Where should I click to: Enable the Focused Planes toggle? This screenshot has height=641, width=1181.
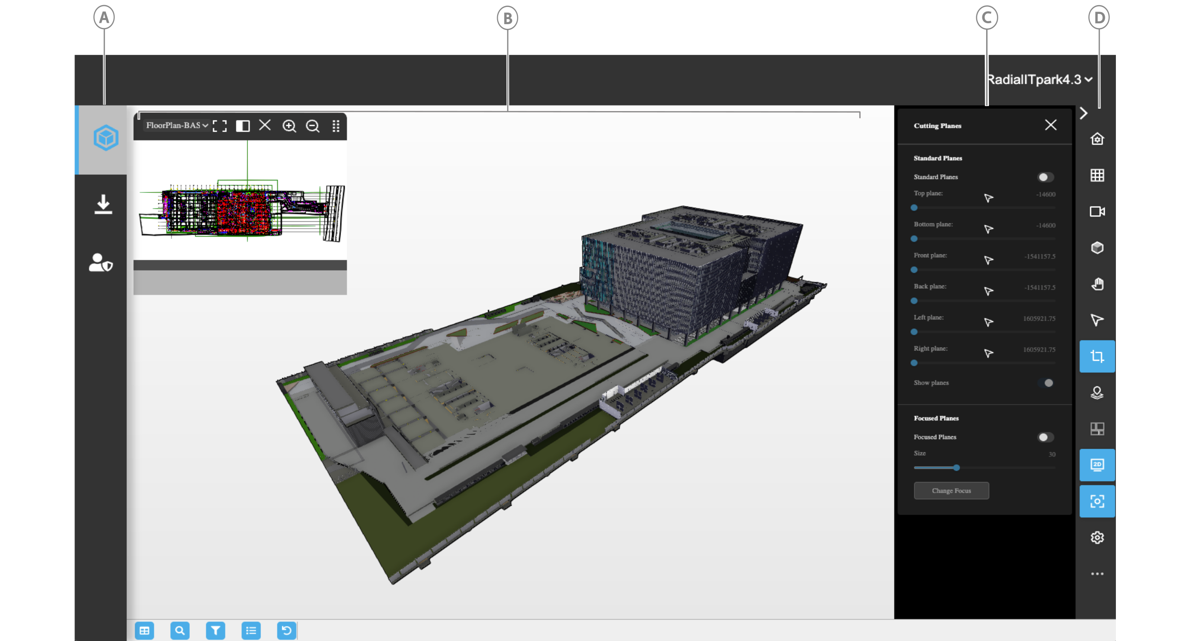(1045, 437)
